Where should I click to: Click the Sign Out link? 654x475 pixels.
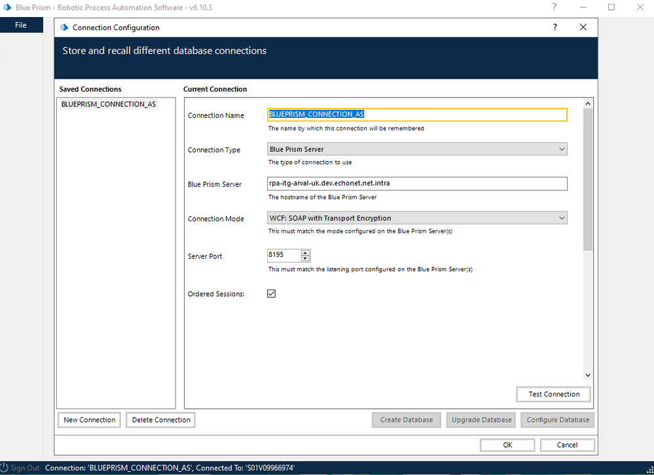coord(25,468)
